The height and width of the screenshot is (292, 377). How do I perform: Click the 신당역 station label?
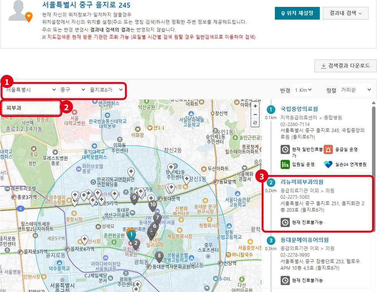pyautogui.click(x=230, y=263)
